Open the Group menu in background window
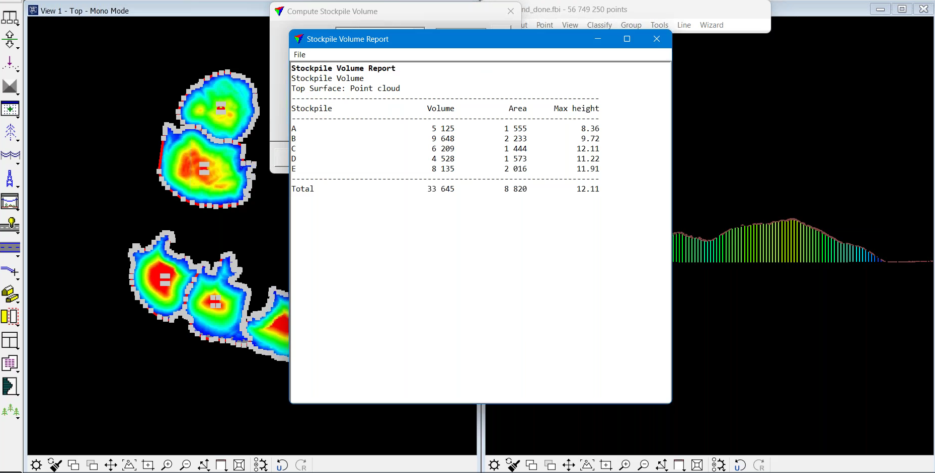 click(631, 25)
